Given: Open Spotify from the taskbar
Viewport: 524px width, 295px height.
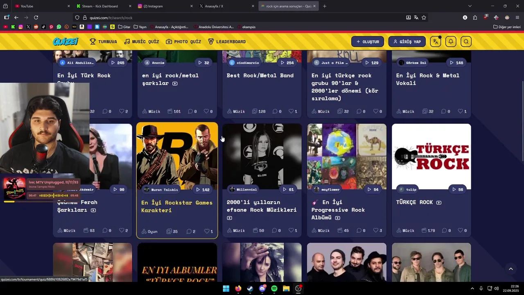Looking at the screenshot, I should click(274, 288).
